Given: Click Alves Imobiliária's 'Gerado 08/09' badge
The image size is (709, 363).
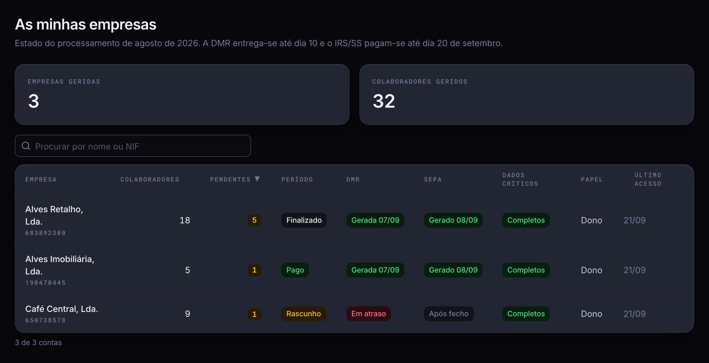Looking at the screenshot, I should click(453, 270).
